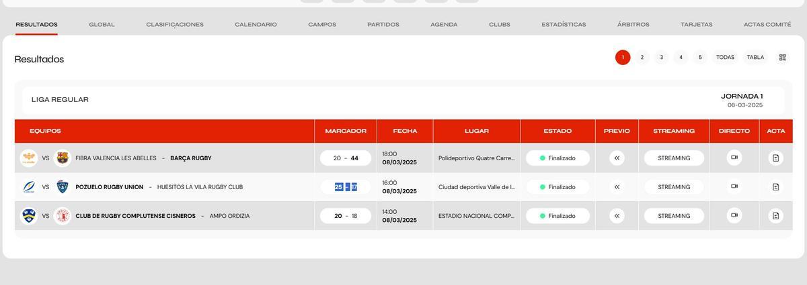Show all jornadas with TODAS
The width and height of the screenshot is (807, 285).
725,58
